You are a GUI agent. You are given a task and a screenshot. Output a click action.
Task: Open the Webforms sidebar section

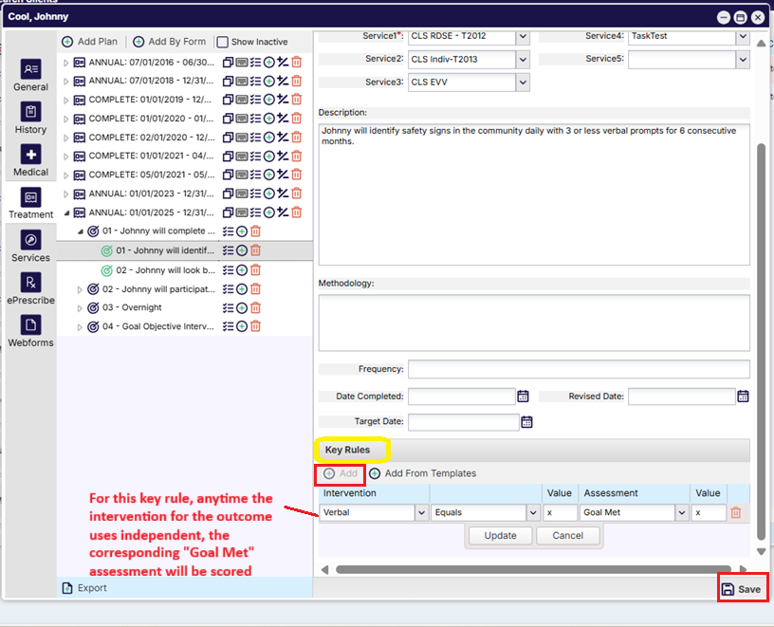click(30, 331)
